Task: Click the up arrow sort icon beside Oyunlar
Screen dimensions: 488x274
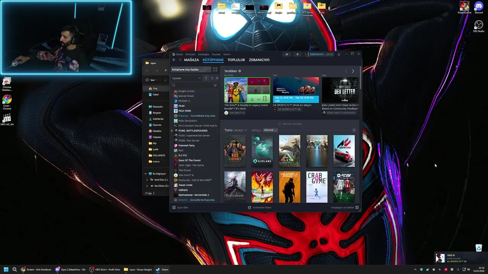Action: click(x=206, y=78)
